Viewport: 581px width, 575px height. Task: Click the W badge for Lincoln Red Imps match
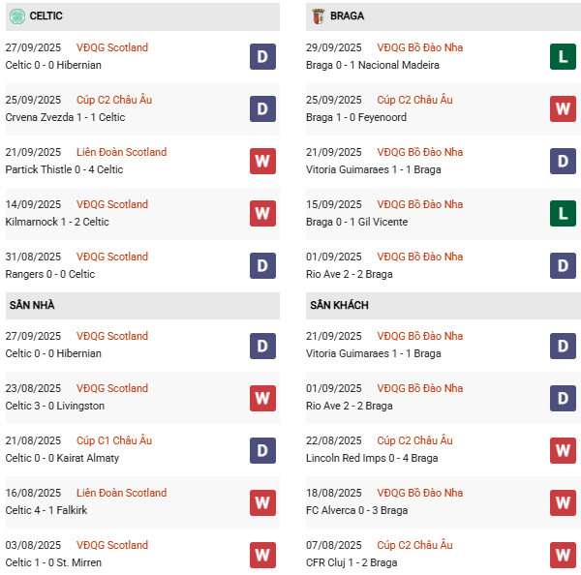[x=563, y=450]
